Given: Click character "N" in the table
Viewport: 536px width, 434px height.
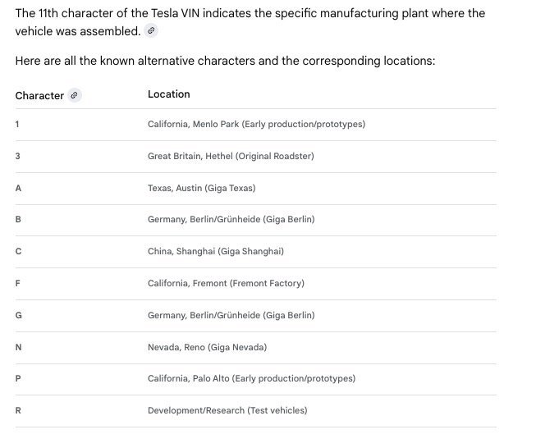Looking at the screenshot, I should point(18,347).
